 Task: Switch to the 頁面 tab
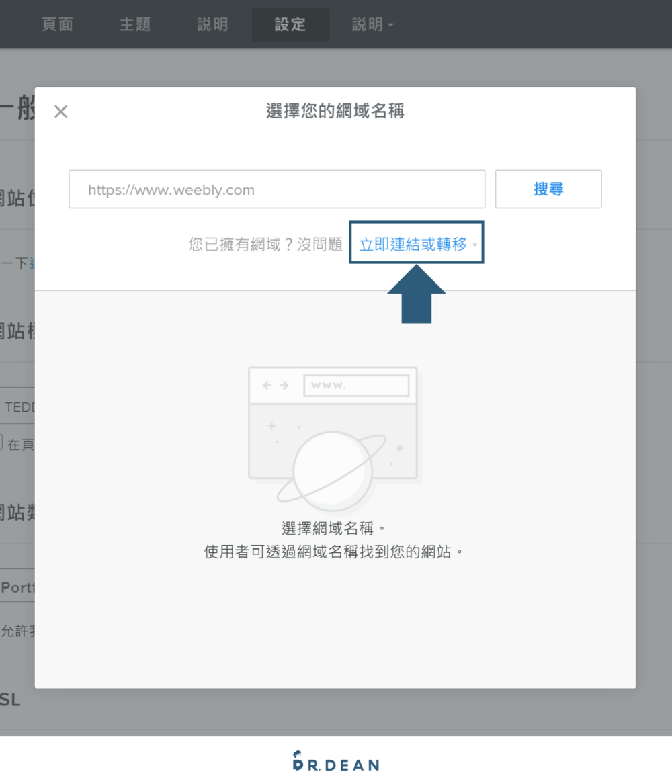coord(57,24)
